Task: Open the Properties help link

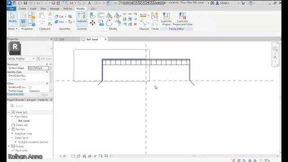Action: click(15, 94)
